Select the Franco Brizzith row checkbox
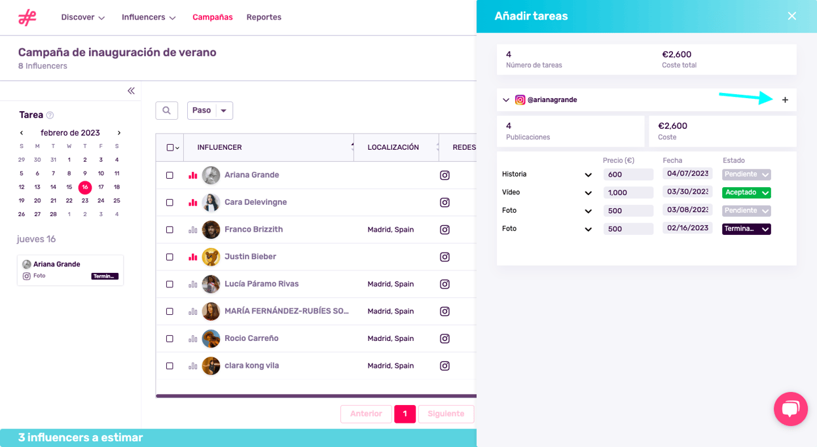 click(x=170, y=230)
